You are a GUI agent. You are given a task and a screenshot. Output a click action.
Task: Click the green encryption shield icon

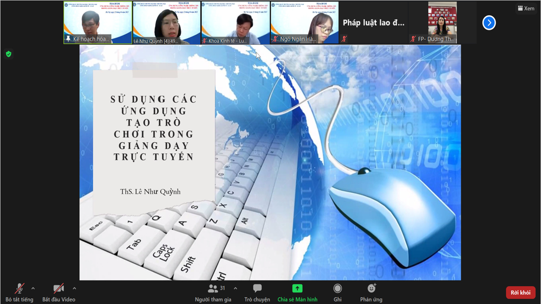tap(9, 54)
